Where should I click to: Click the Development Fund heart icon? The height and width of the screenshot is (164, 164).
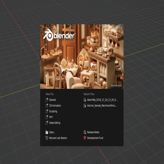click(x=85, y=138)
